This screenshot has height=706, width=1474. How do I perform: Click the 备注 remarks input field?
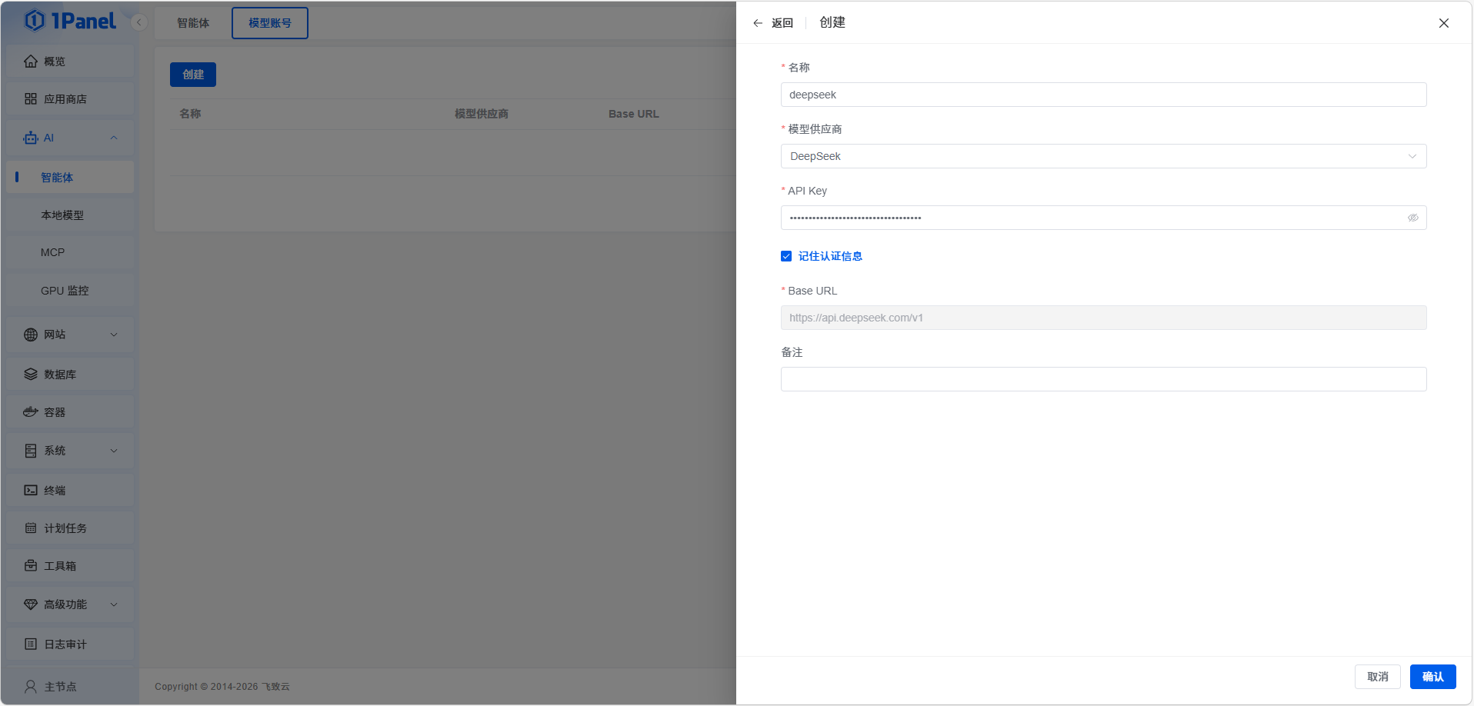1103,379
